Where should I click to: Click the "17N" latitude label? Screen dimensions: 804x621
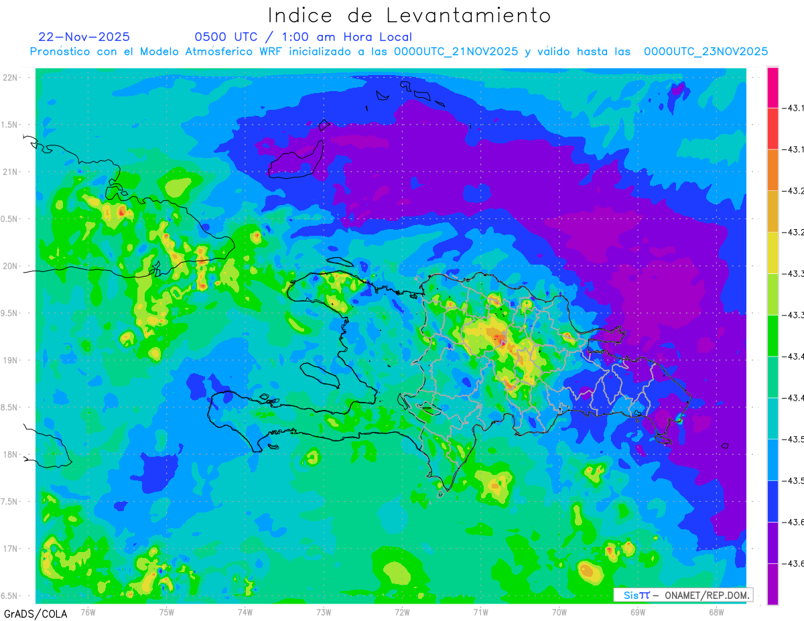pyautogui.click(x=11, y=549)
